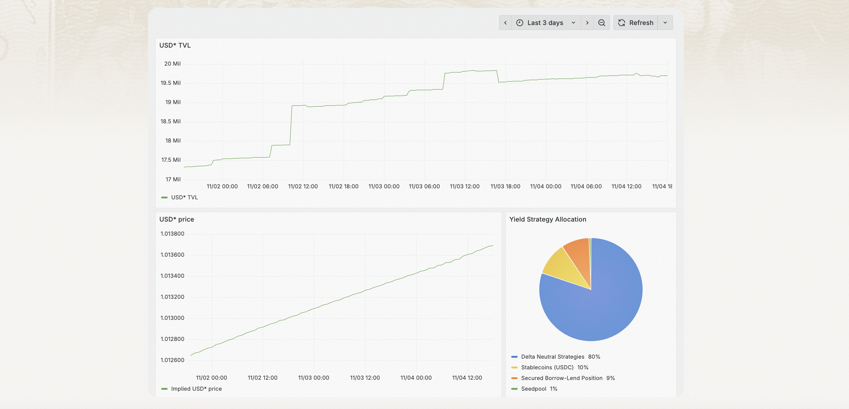This screenshot has height=409, width=849.
Task: Zoom out the time range
Action: tap(602, 23)
